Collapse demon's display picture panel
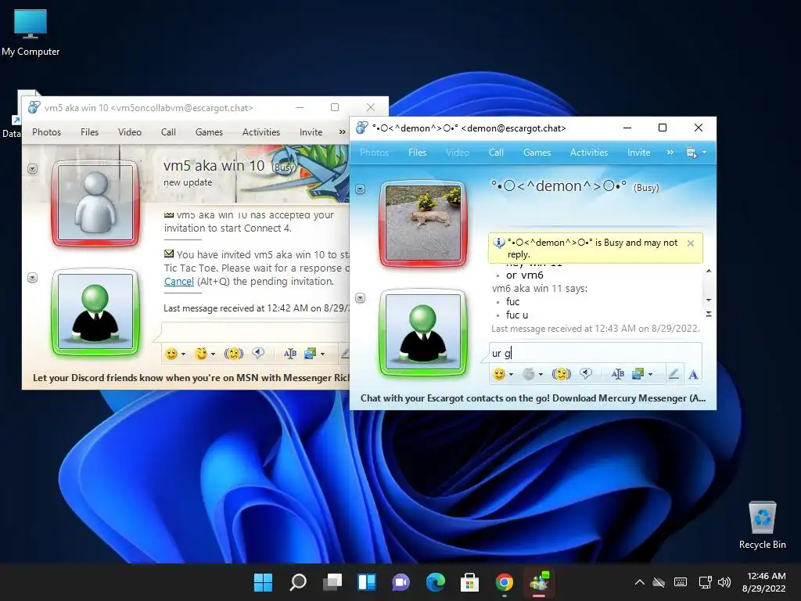 click(x=360, y=189)
